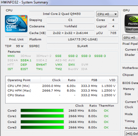Click the Intel Core 2 Quad logo
138x136 pixels.
16,24
